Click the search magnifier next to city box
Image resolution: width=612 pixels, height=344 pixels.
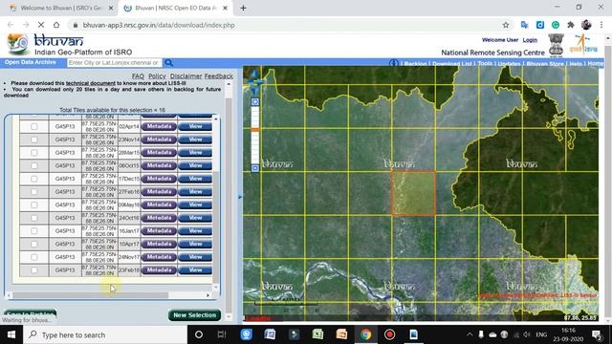(x=168, y=63)
